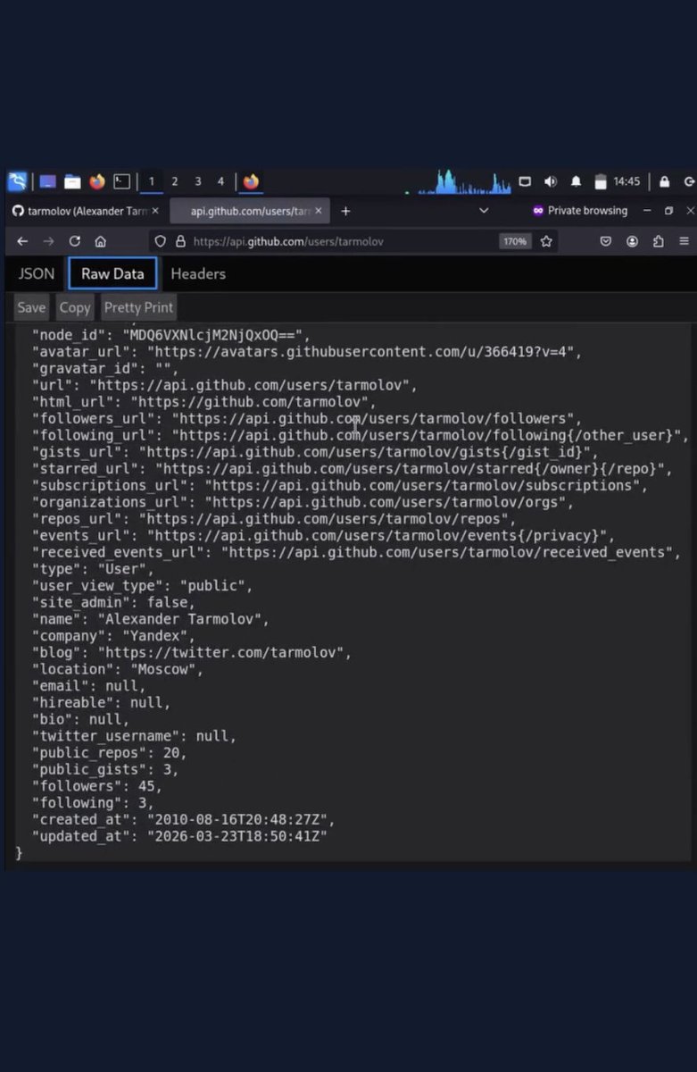Click the Save button
This screenshot has width=697, height=1072.
coord(31,307)
